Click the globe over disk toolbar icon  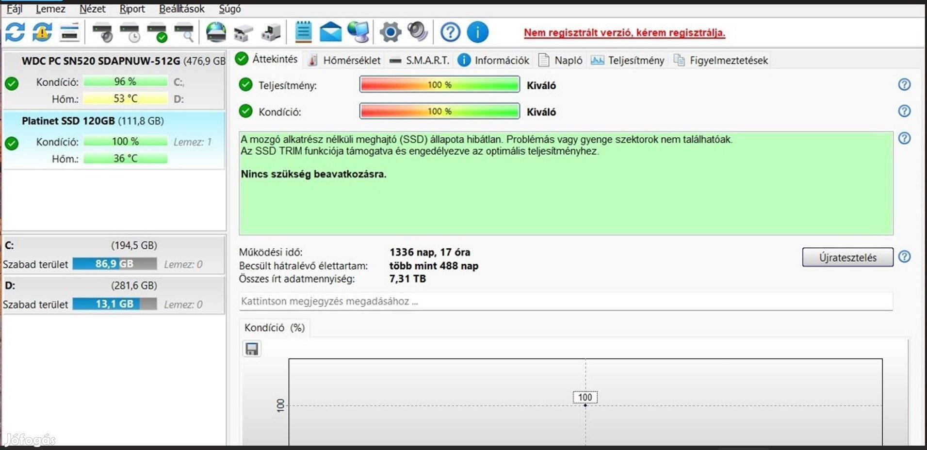(x=216, y=32)
